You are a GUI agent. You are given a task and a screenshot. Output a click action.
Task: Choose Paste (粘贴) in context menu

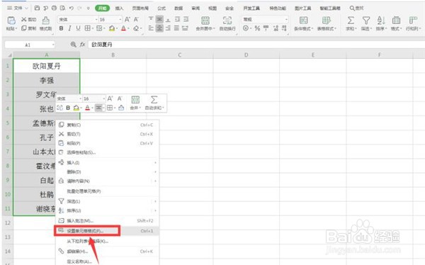click(107, 143)
